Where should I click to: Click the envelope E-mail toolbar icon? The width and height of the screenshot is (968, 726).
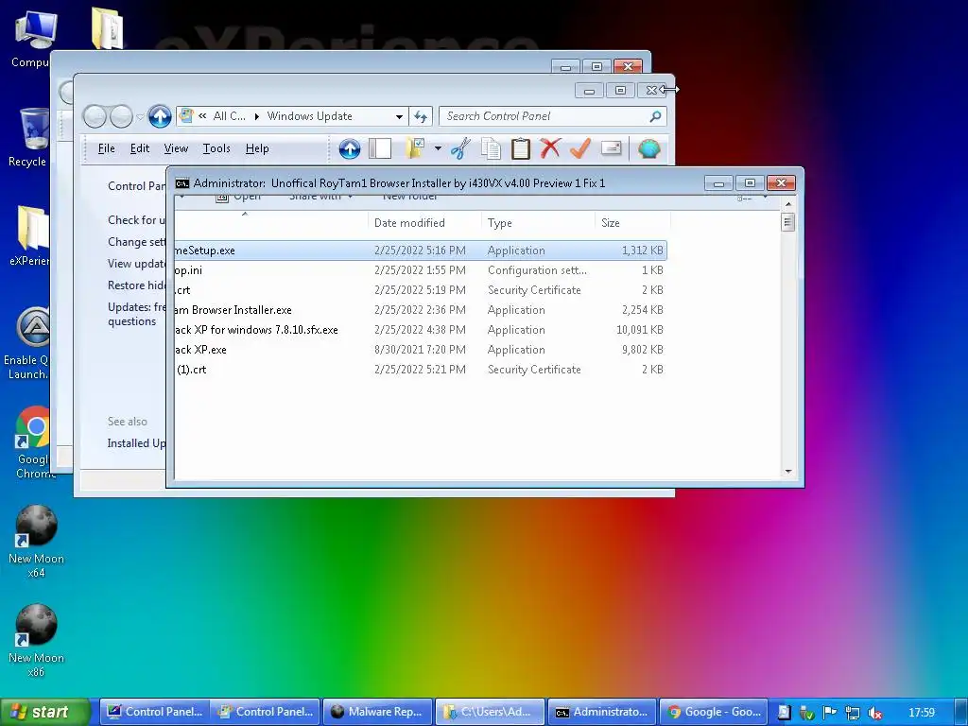pyautogui.click(x=611, y=148)
